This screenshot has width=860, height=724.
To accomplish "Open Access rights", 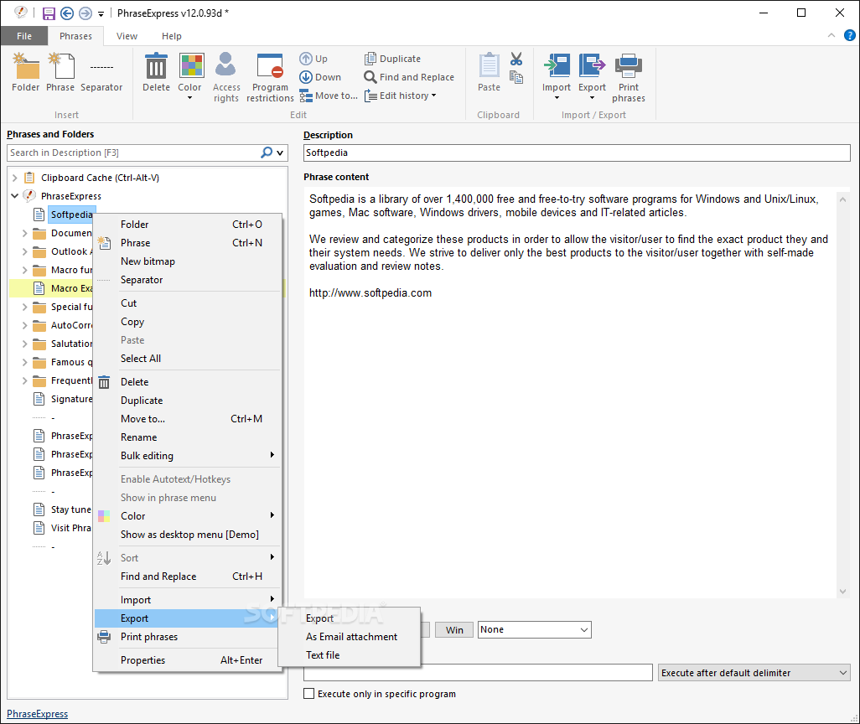I will coord(226,77).
